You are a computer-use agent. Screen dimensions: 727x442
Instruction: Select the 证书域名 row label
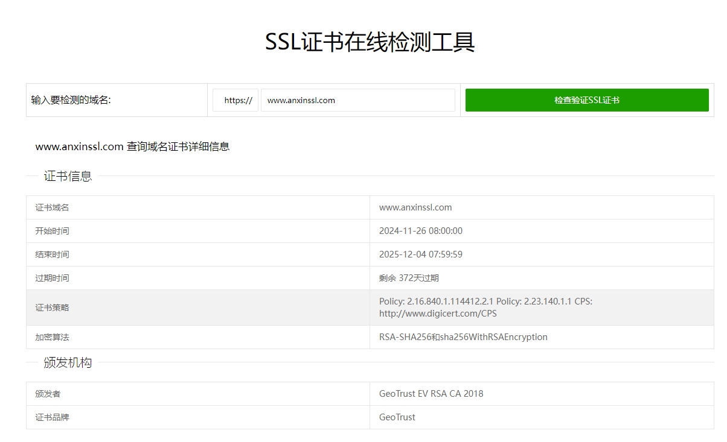(52, 207)
